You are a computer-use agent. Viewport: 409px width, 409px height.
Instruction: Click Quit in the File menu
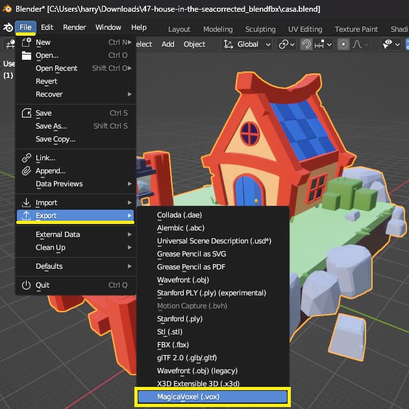click(x=42, y=285)
